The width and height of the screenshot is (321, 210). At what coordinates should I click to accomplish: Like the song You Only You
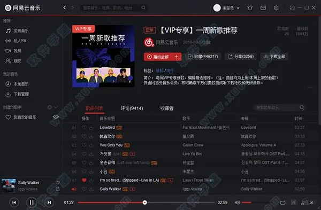coord(84,145)
